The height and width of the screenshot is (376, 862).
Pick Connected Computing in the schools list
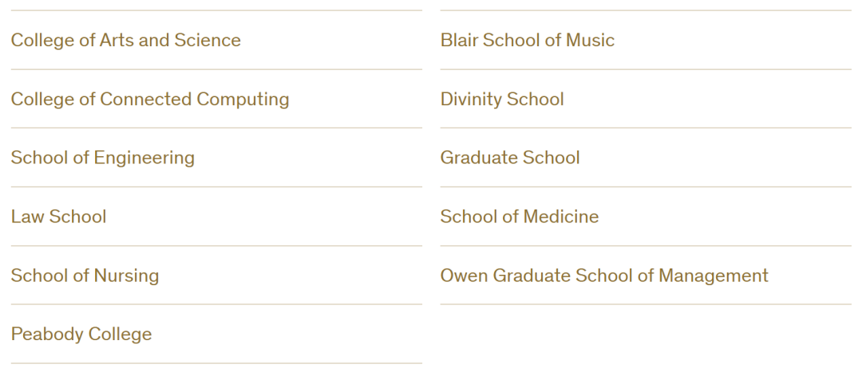(x=150, y=99)
